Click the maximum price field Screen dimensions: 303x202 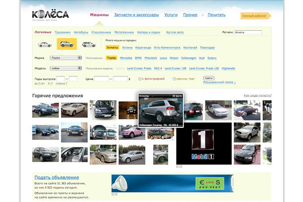(120, 79)
